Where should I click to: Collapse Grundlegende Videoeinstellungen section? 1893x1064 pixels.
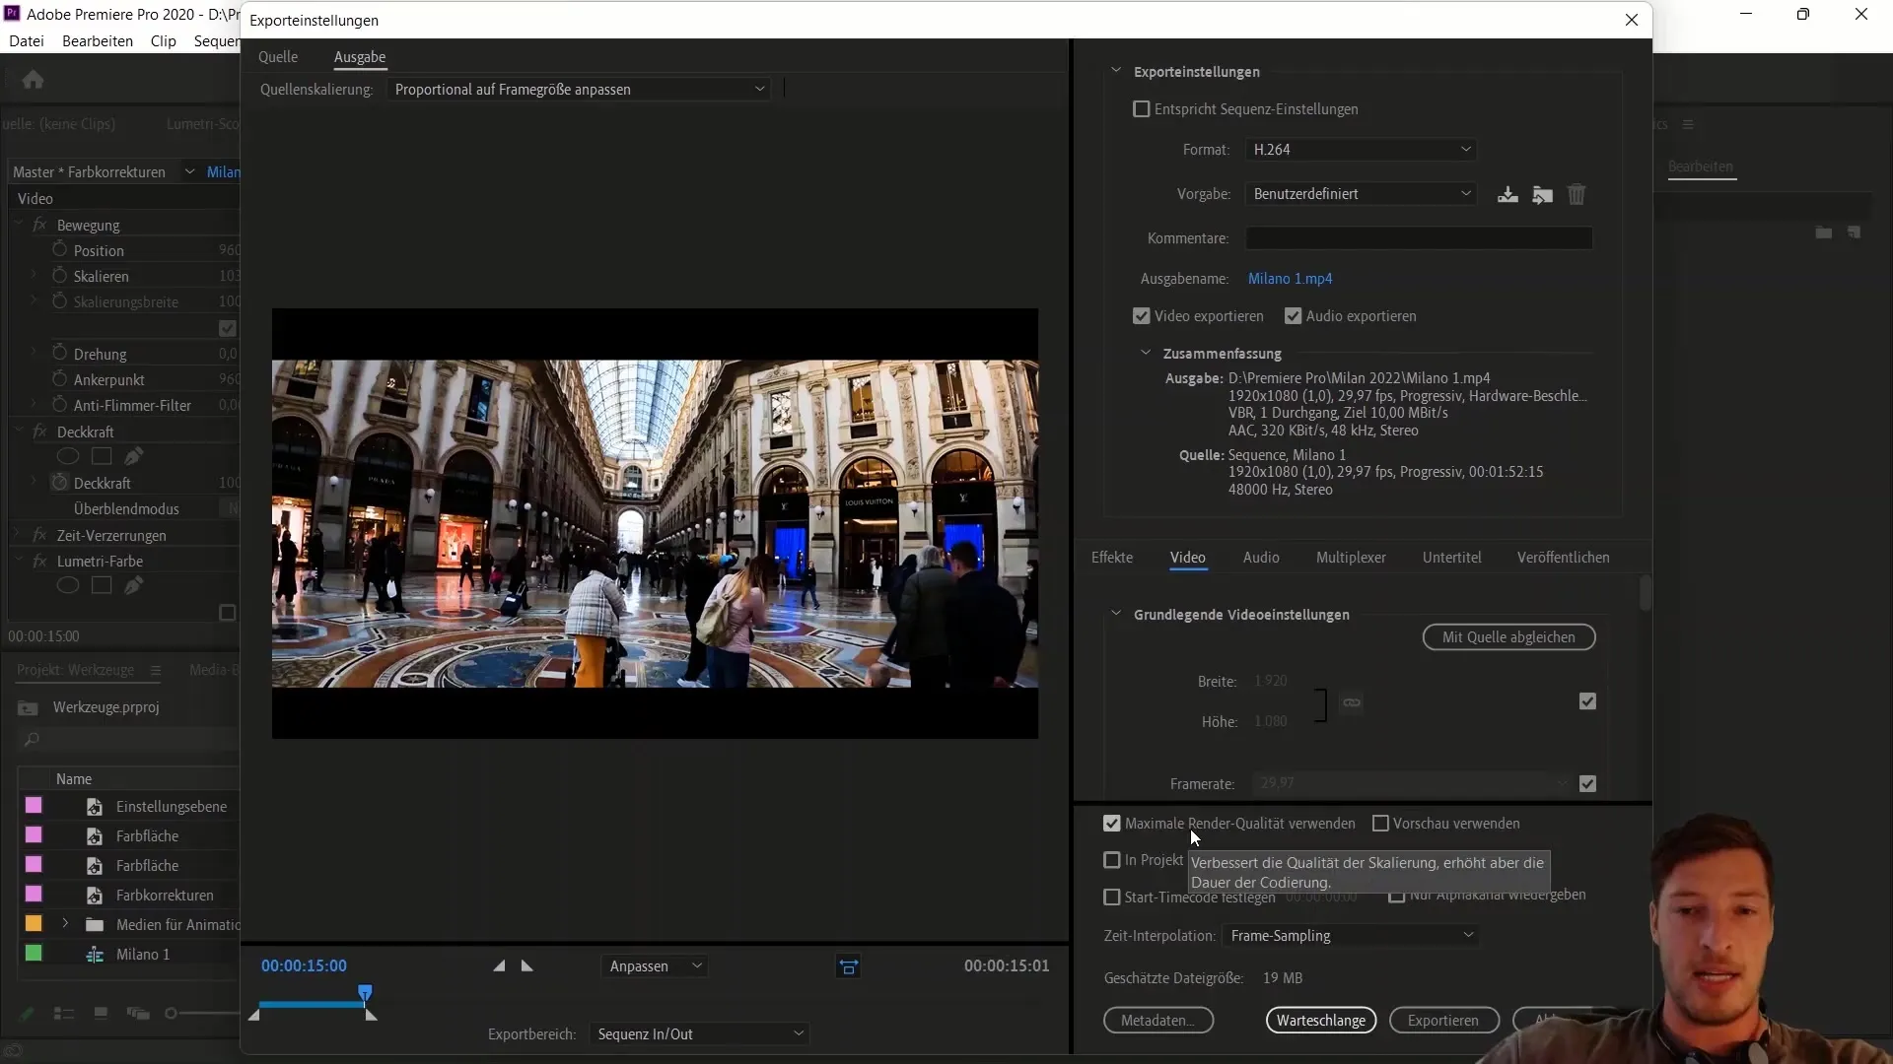pyautogui.click(x=1116, y=614)
